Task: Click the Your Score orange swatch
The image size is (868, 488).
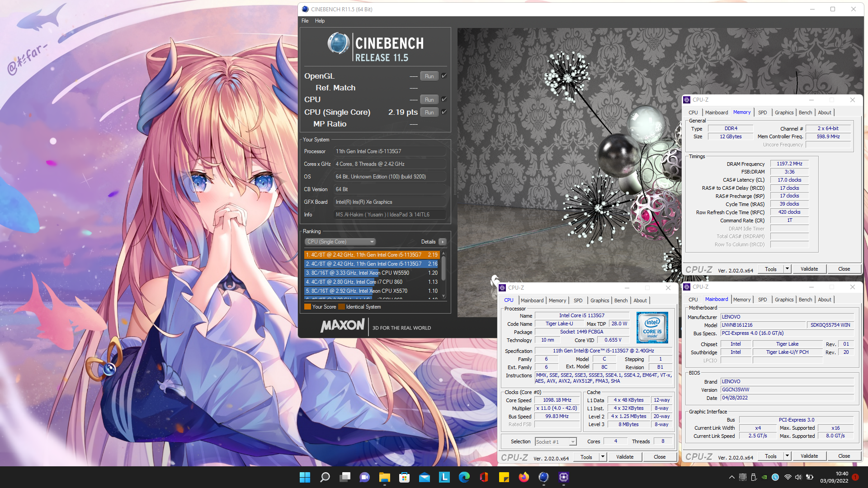Action: [307, 307]
